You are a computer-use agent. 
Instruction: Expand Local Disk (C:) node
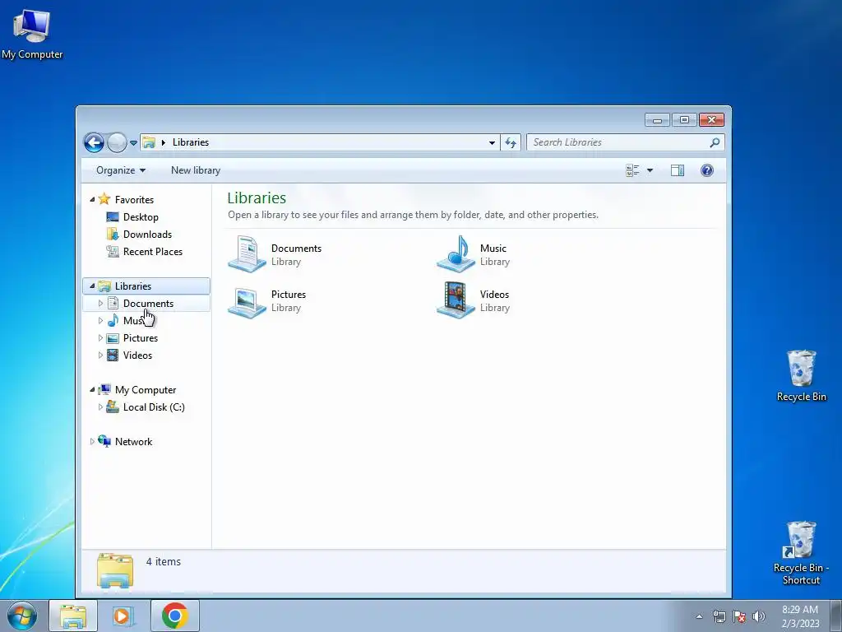click(100, 407)
